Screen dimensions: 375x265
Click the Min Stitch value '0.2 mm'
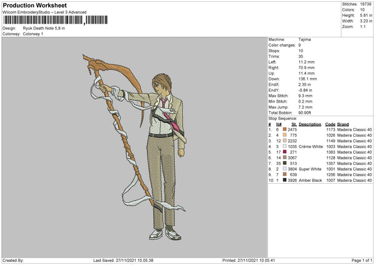306,102
